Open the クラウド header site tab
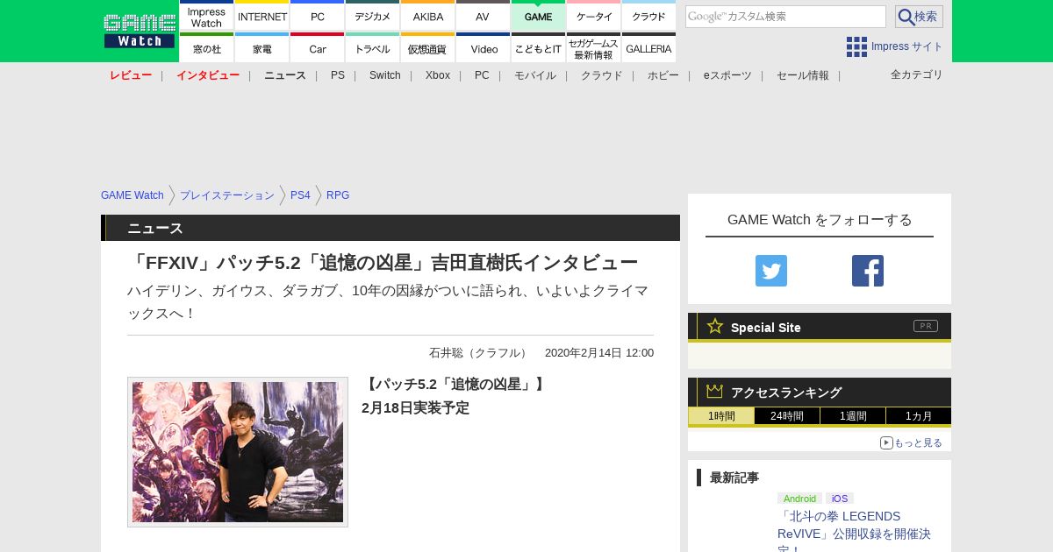The width and height of the screenshot is (1053, 552). point(648,16)
